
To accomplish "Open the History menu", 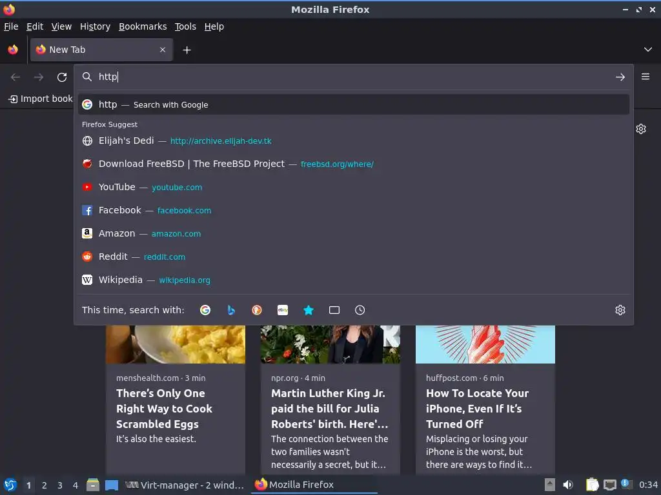I will (x=96, y=26).
